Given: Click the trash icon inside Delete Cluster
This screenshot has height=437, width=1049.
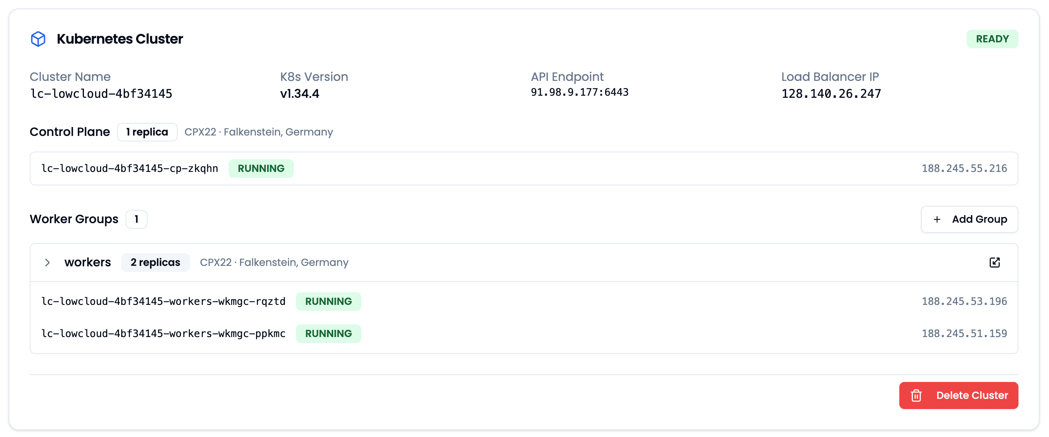Looking at the screenshot, I should [916, 395].
